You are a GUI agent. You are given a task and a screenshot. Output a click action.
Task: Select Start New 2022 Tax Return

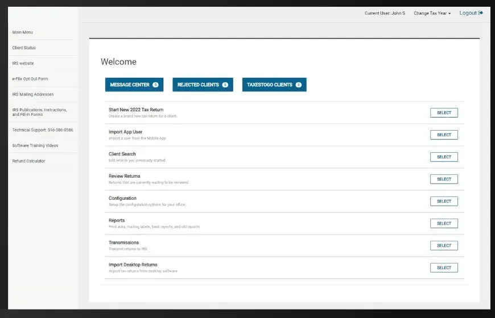point(444,113)
